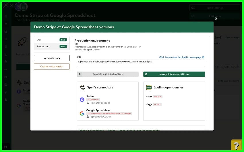Click the Google Spreadsheet connector icon

click(82, 113)
